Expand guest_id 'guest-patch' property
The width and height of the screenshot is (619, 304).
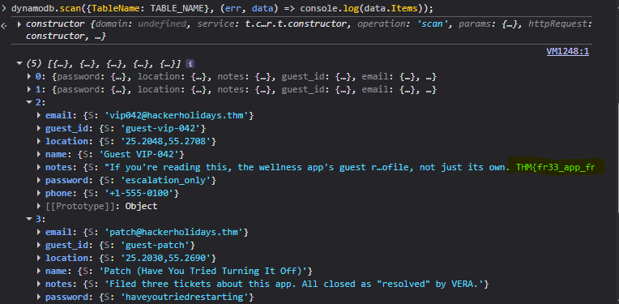[x=39, y=245]
